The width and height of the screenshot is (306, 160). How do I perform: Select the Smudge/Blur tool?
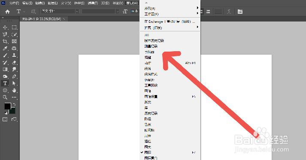14,69
